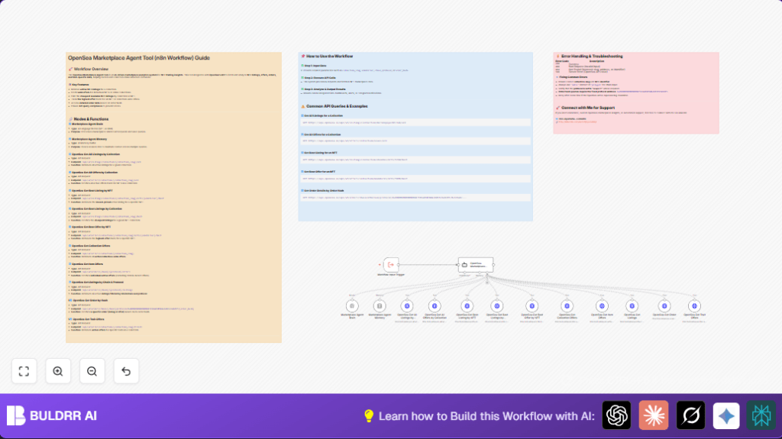Click the 'Key Features' subheading in orange note
782x439 pixels.
80,85
